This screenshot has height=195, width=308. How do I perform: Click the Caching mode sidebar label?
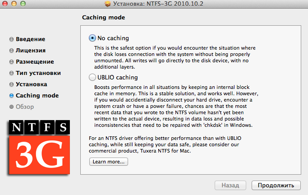tap(37, 96)
